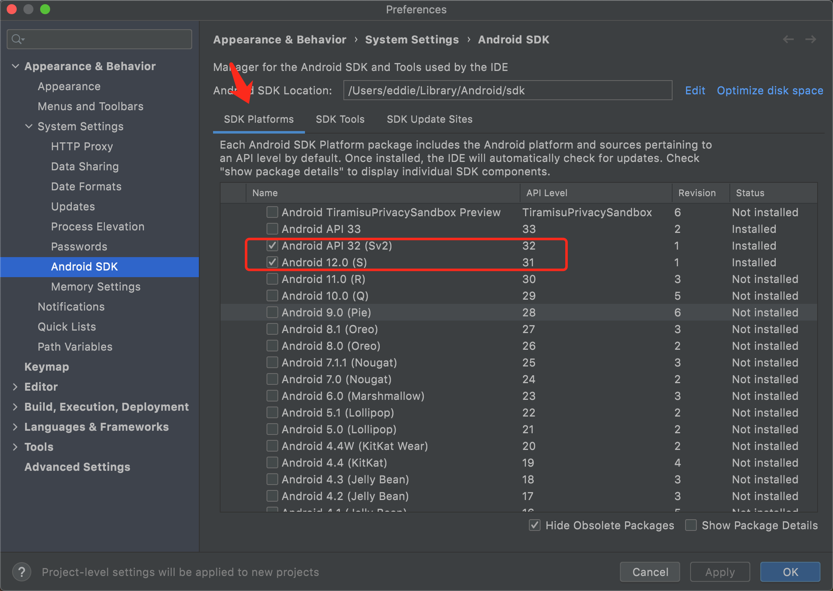Check Android 4.4W (KitKat Wear) checkbox
833x591 pixels.
pyautogui.click(x=272, y=446)
